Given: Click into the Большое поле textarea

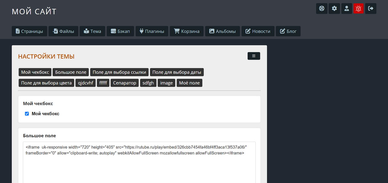Looking at the screenshot, I should 139,162.
